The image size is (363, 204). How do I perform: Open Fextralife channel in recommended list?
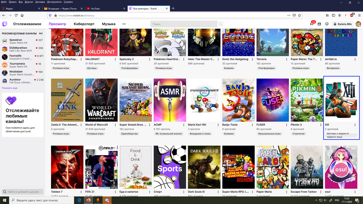(x=23, y=57)
